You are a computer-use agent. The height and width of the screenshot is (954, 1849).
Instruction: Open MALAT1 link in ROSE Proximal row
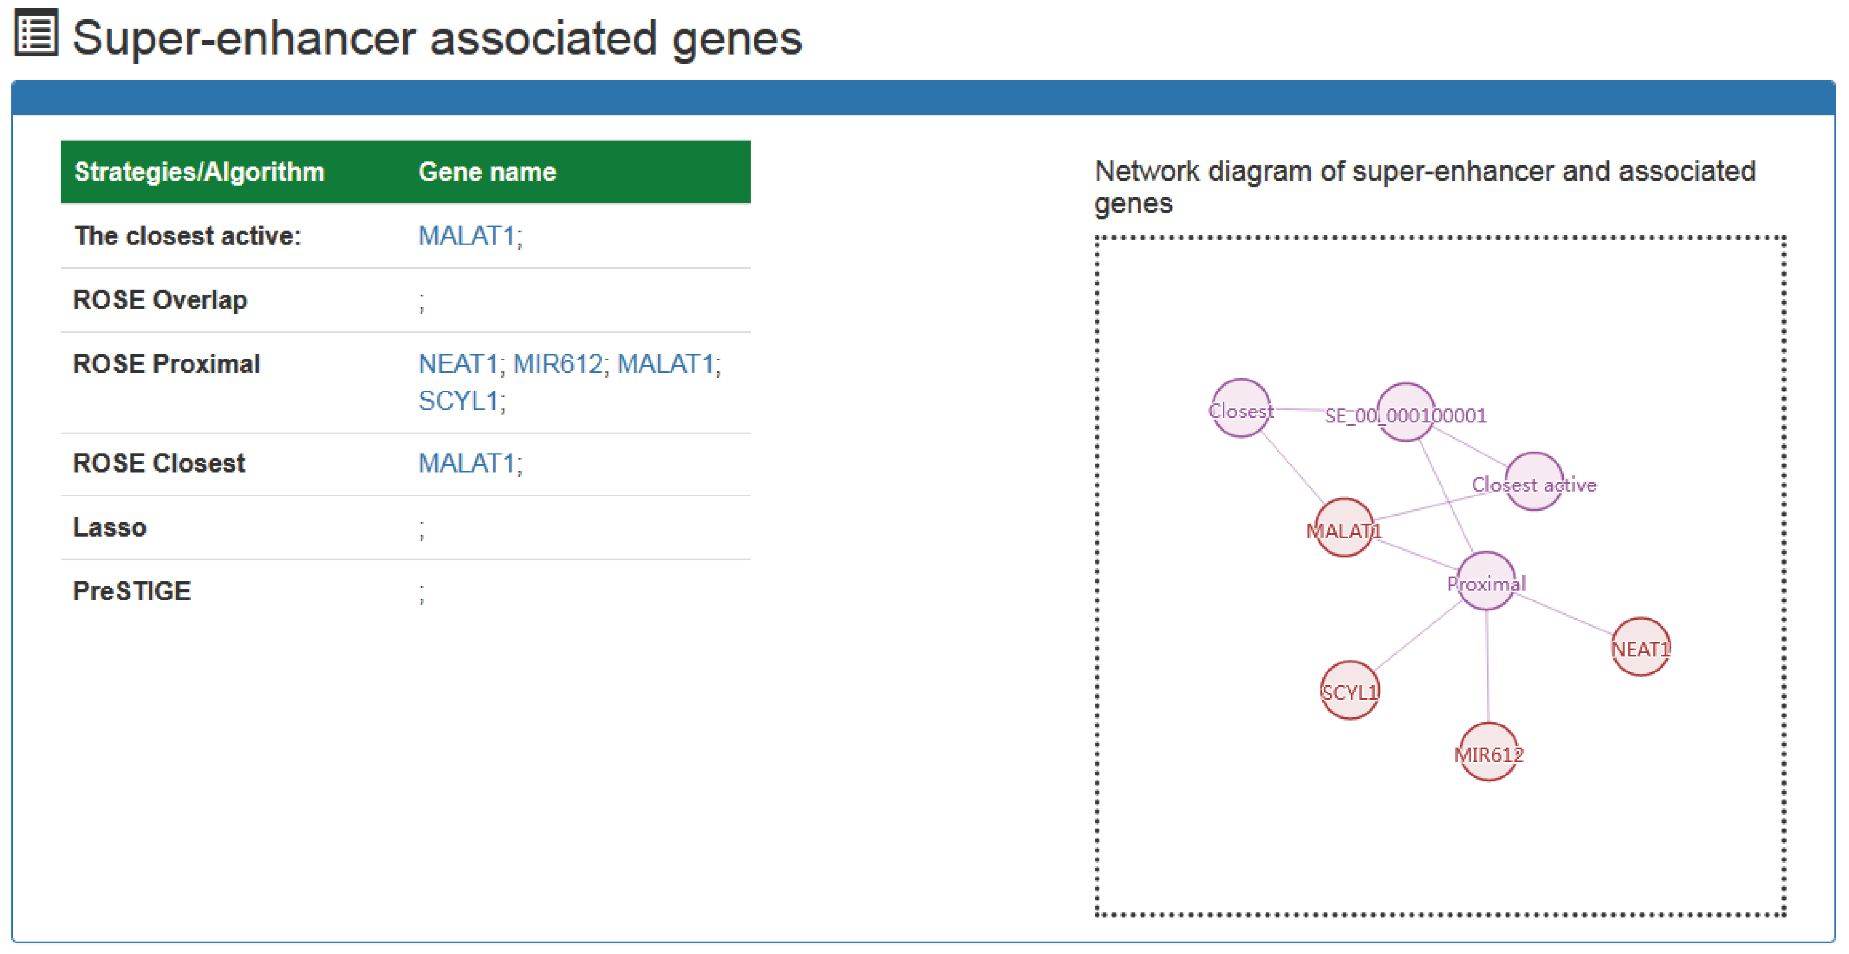click(665, 363)
